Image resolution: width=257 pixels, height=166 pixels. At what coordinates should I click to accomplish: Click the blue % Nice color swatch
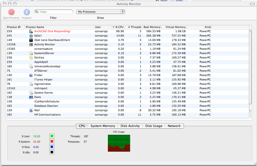[52, 147]
